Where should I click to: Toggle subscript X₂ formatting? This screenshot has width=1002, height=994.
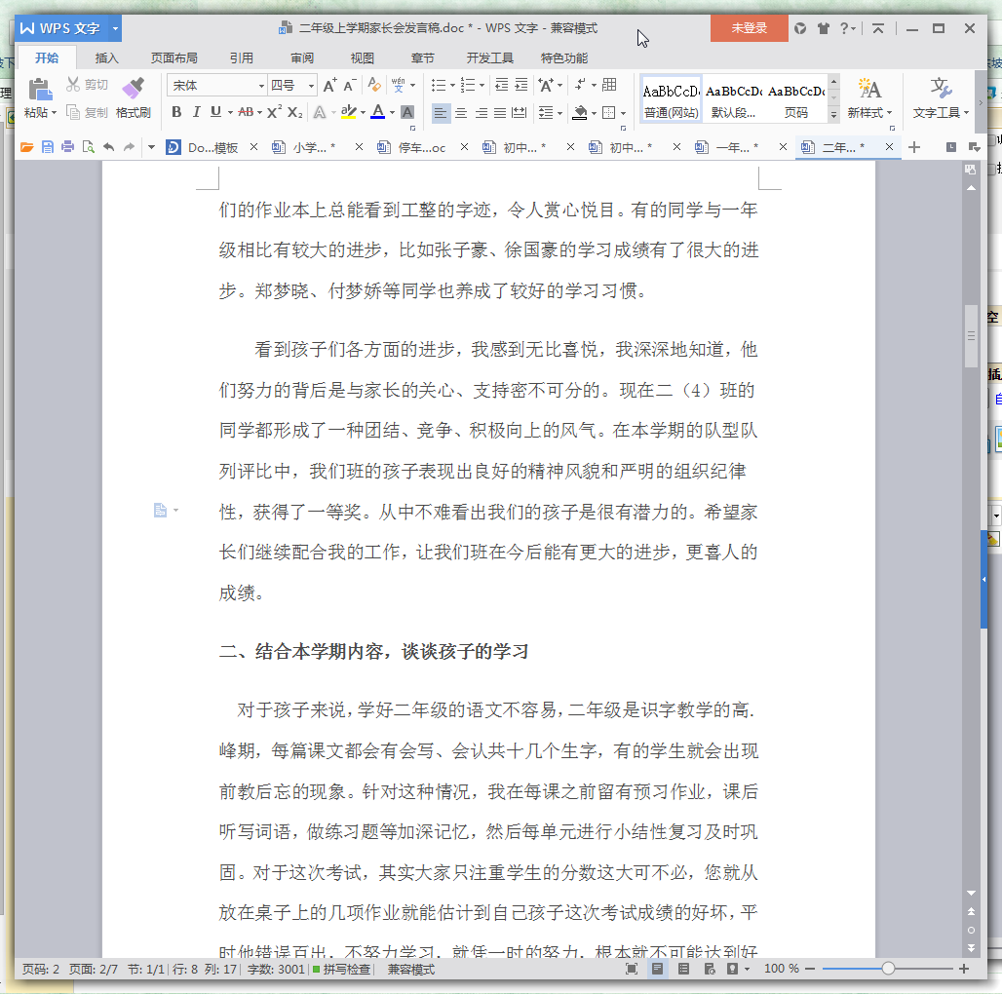(294, 112)
